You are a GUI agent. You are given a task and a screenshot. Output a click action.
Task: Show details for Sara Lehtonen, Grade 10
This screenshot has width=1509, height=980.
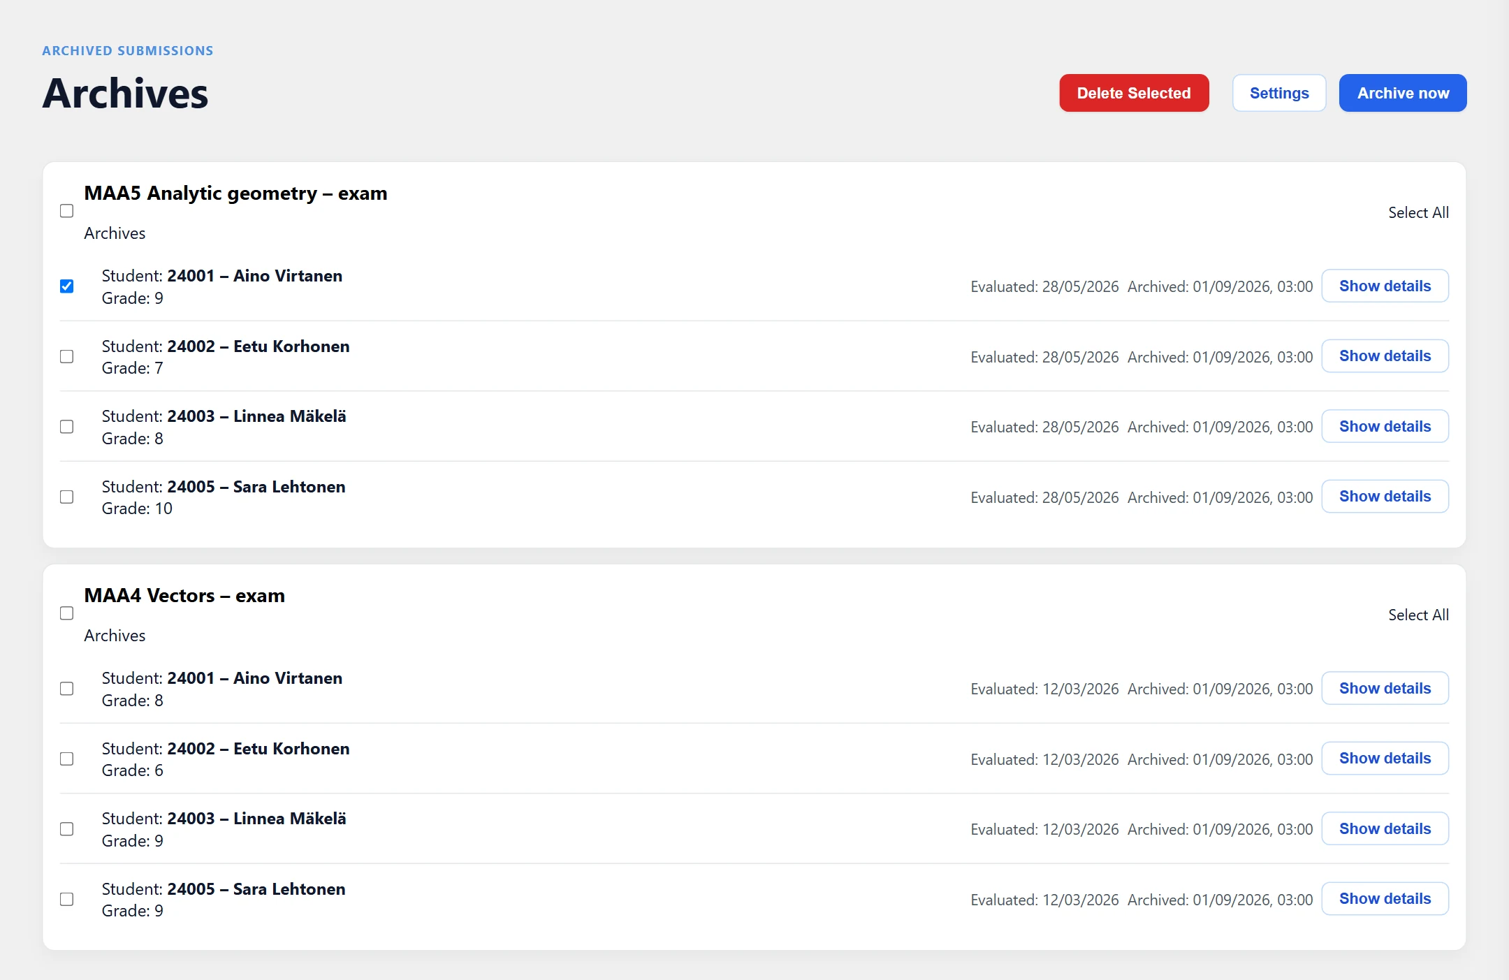coord(1385,497)
